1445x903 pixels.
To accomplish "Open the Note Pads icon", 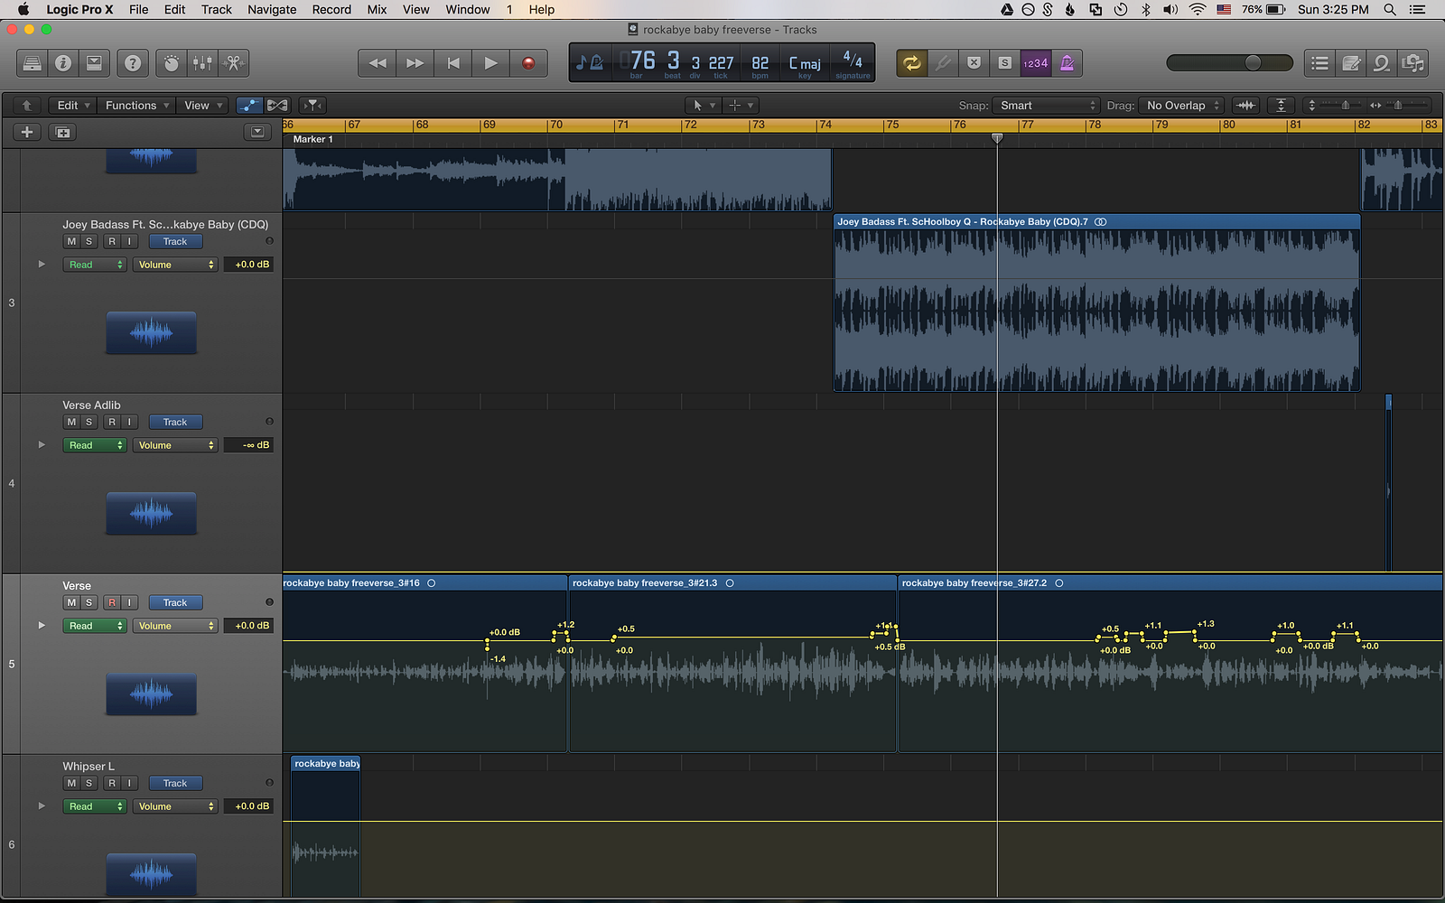I will [x=1351, y=63].
